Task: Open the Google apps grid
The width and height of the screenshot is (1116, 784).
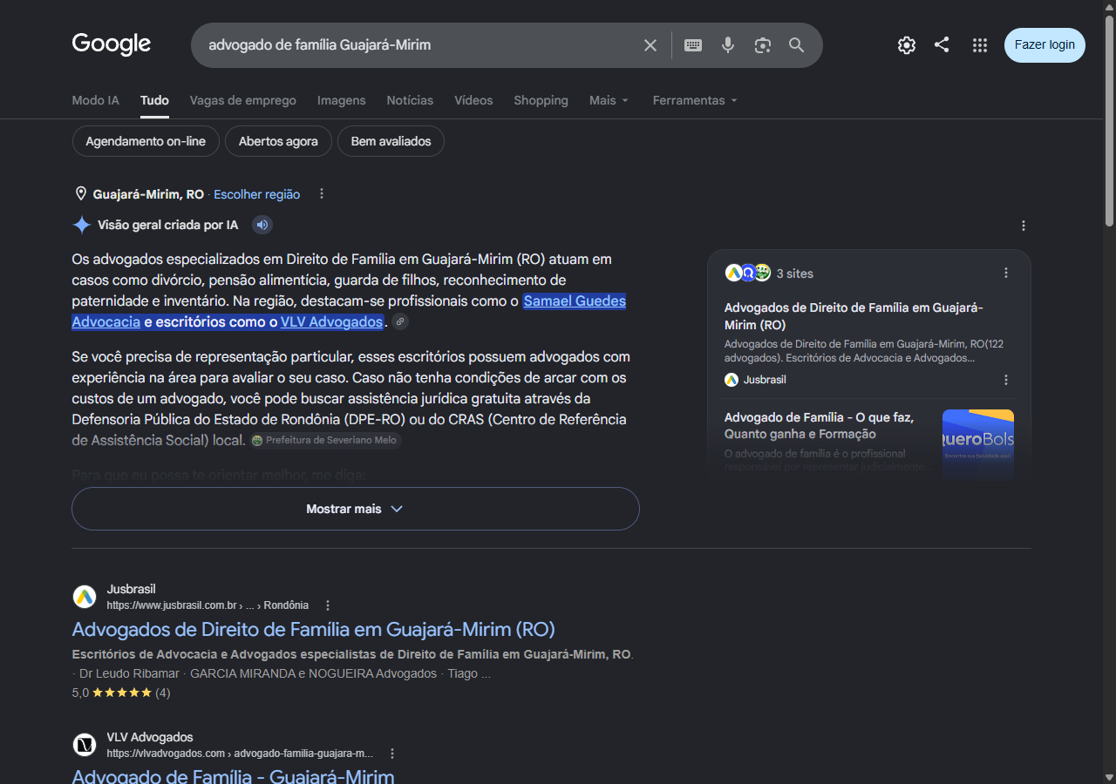Action: click(x=980, y=45)
